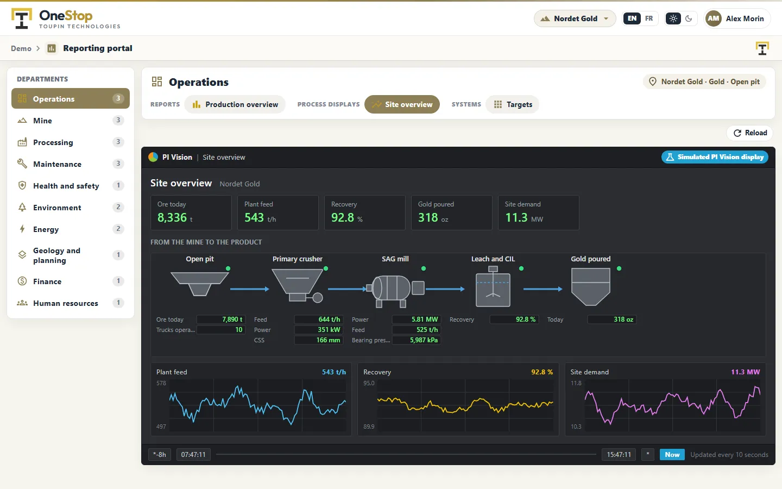
Task: Click the 15:47:11 end time field
Action: pyautogui.click(x=619, y=455)
